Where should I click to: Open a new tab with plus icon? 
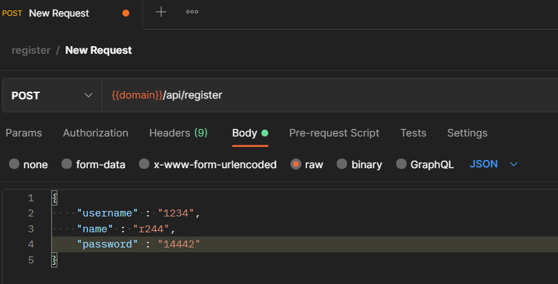click(161, 12)
